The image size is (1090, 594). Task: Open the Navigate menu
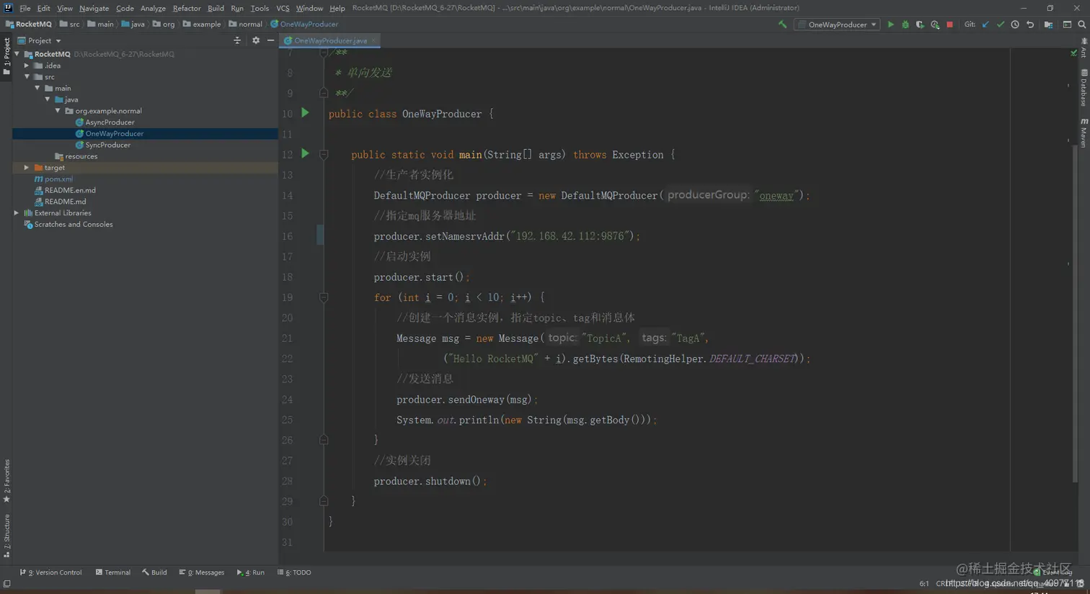(94, 8)
